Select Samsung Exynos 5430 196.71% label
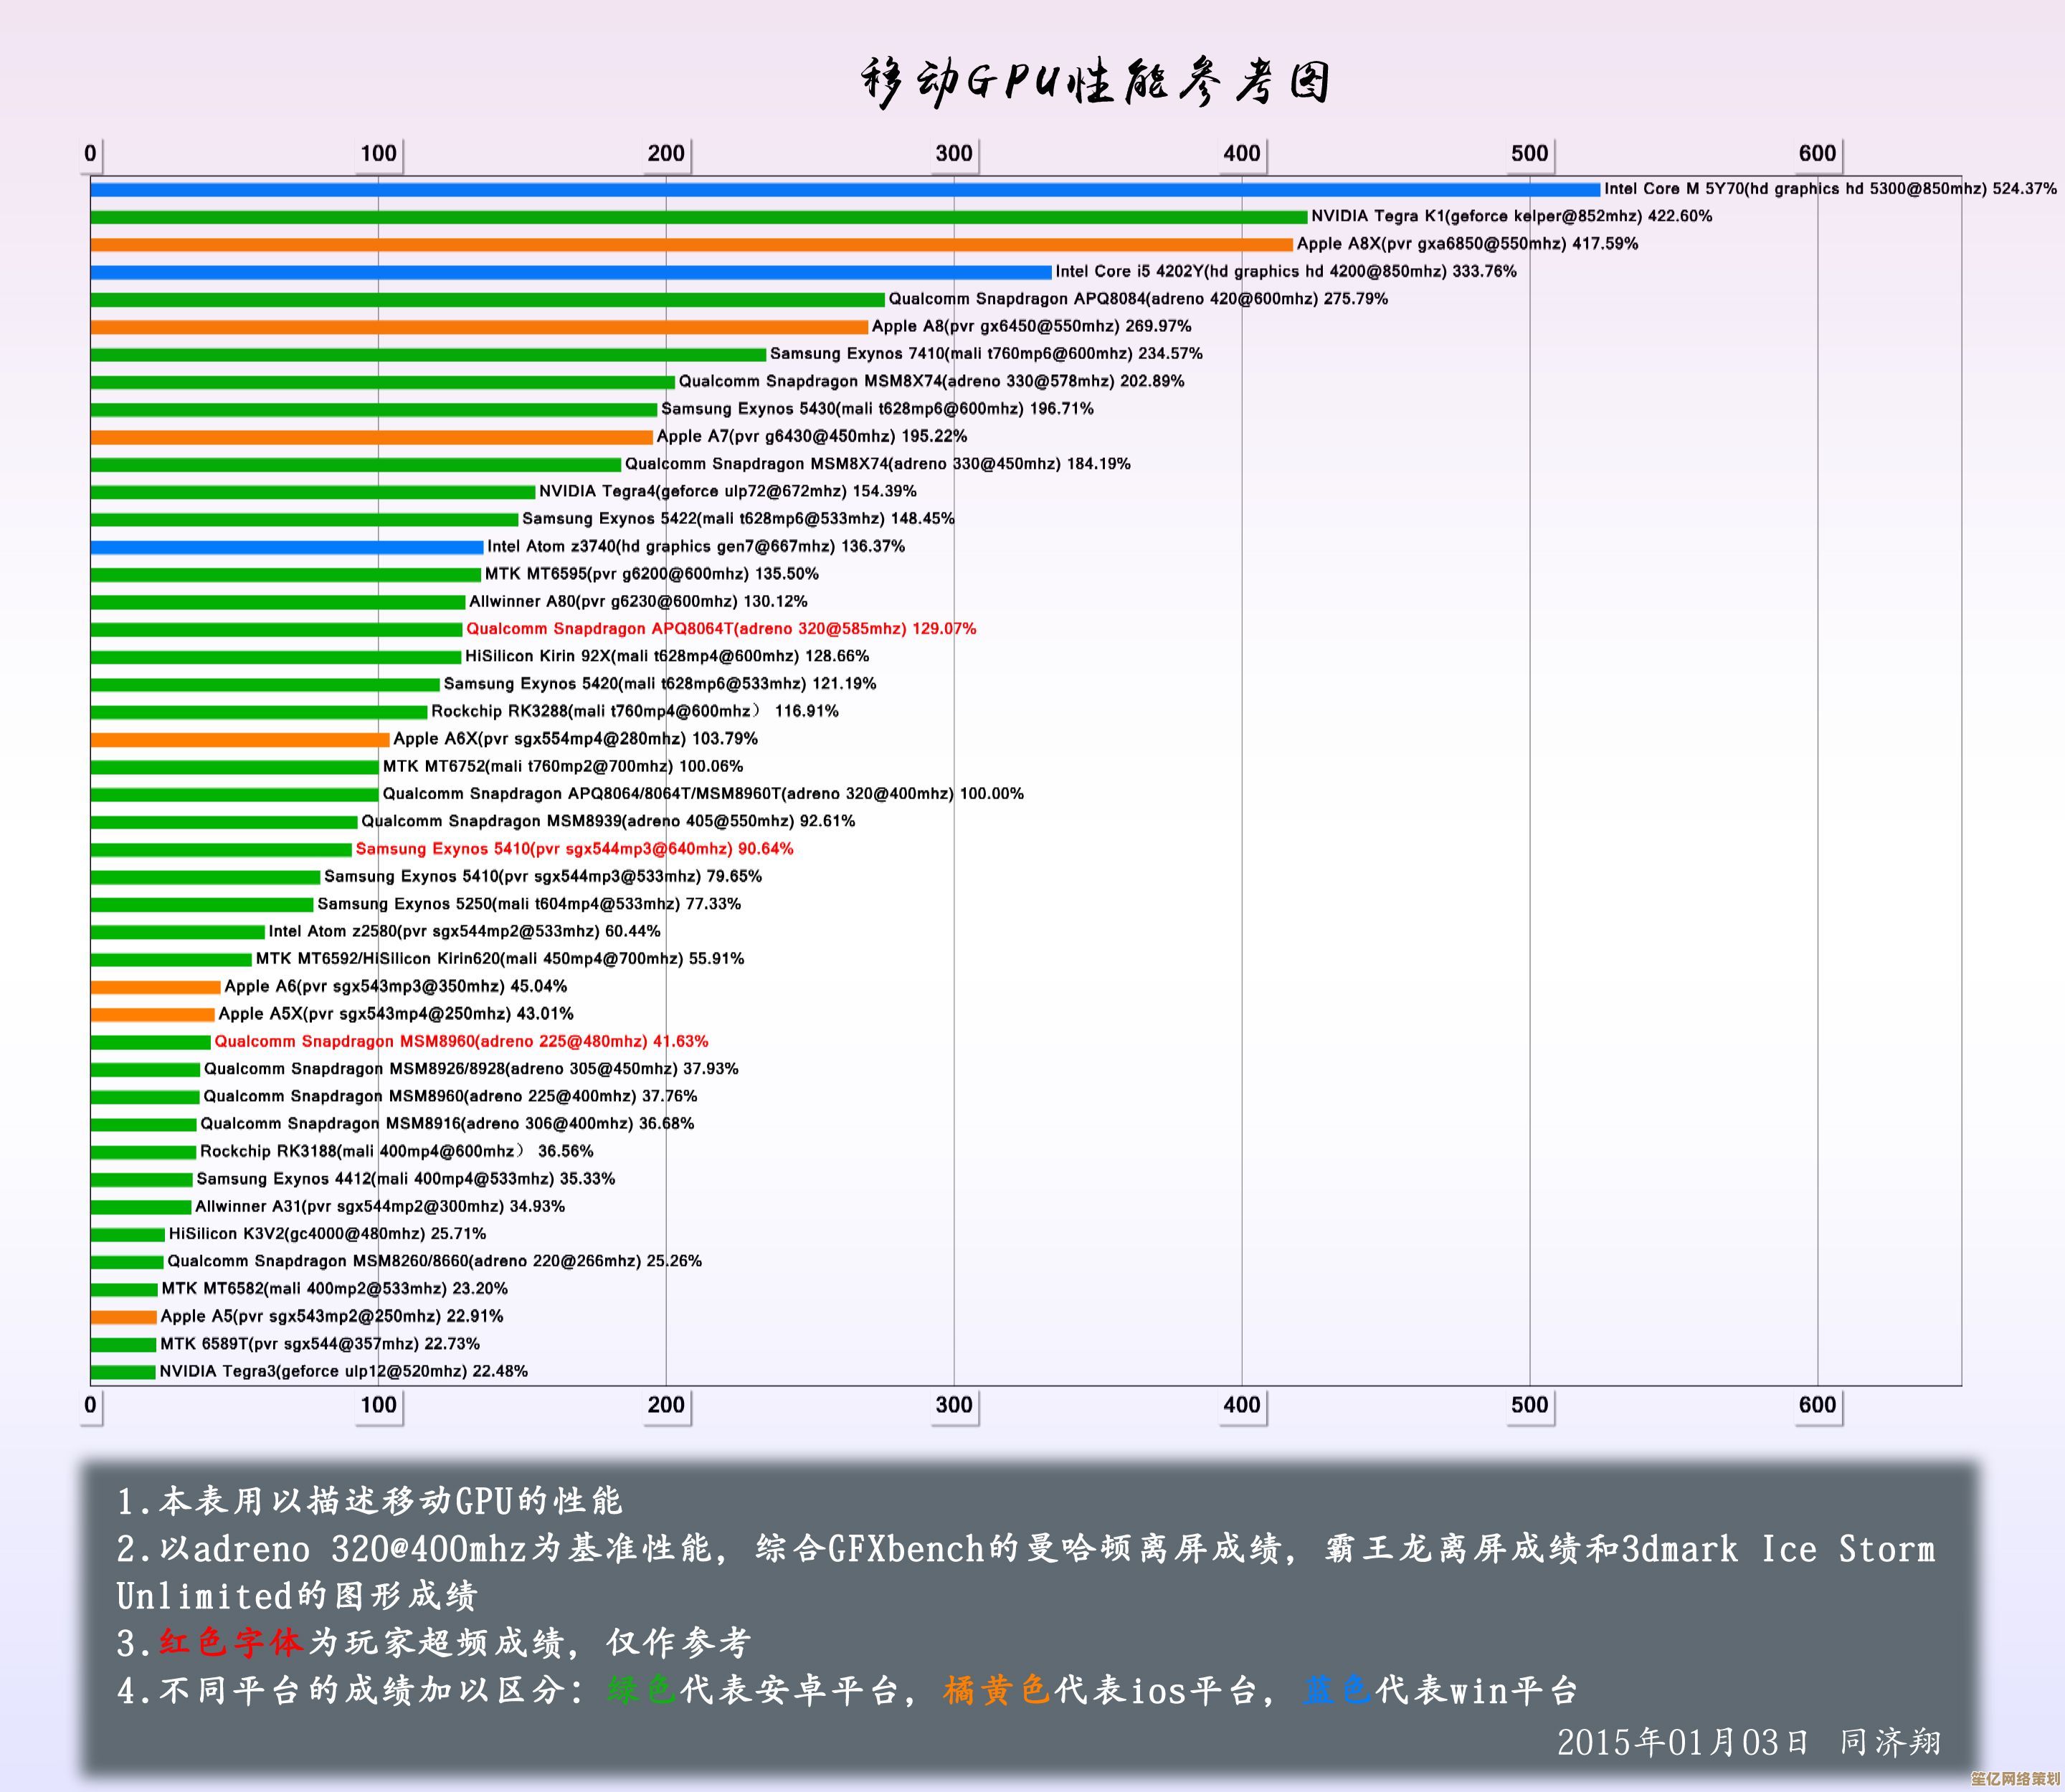Viewport: 2065px width, 1792px height. click(876, 409)
